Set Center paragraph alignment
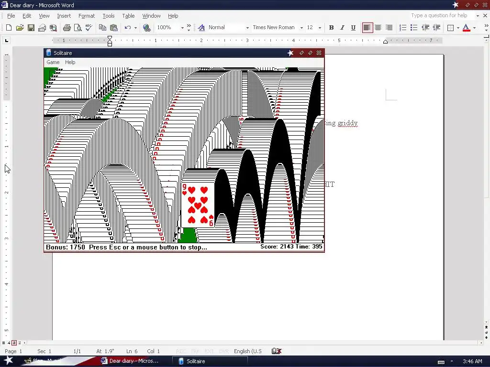This screenshot has height=367, width=490. (378, 27)
